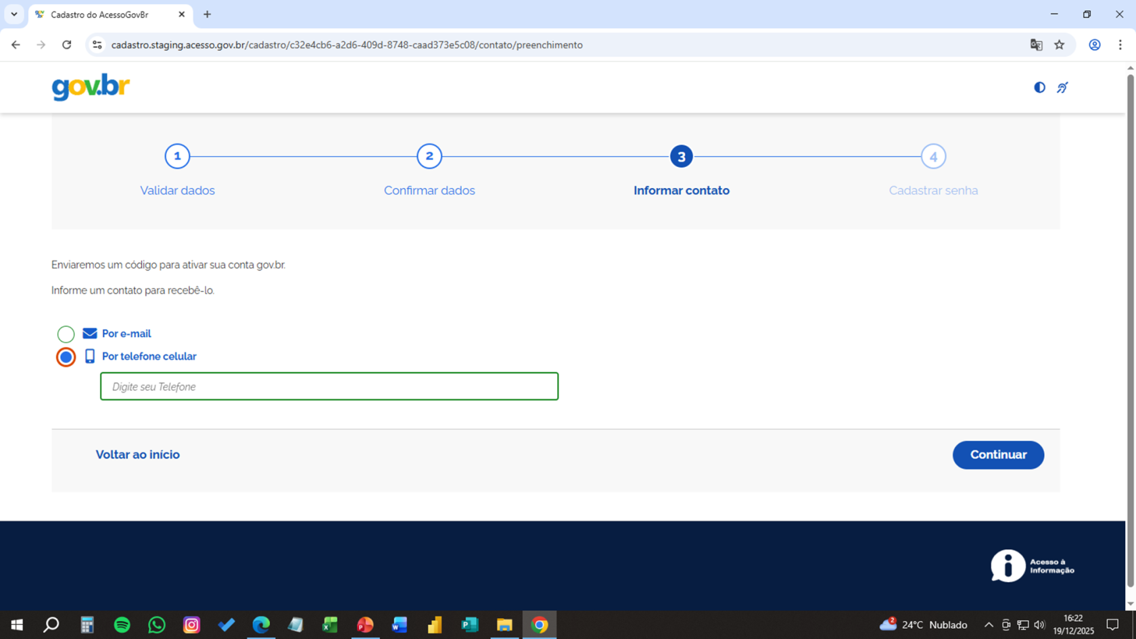1136x639 pixels.
Task: Select the Por e-mail radio button
Action: coord(66,334)
